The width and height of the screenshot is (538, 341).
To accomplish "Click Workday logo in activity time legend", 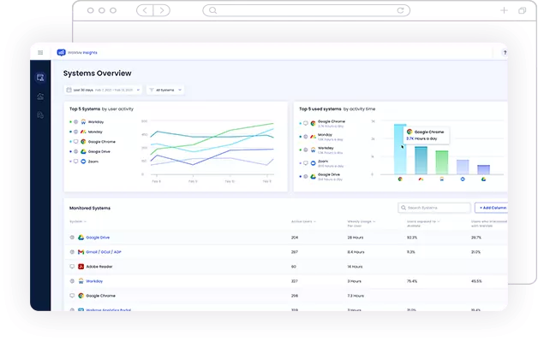I will pyautogui.click(x=313, y=150).
